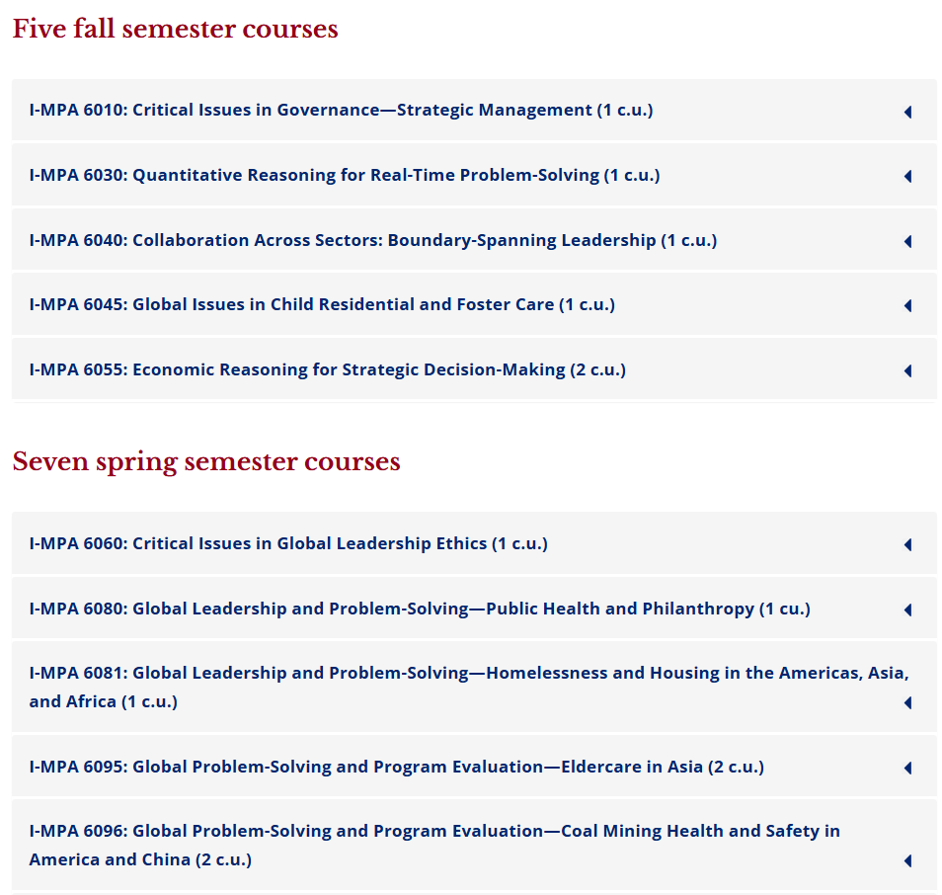Expand the Coal Mining Health and Safety course
The width and height of the screenshot is (942, 895).
pos(434,845)
